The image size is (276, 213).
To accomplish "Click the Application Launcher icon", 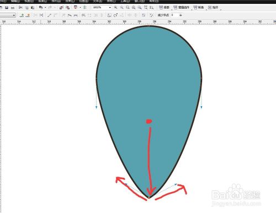I will [x=76, y=8].
